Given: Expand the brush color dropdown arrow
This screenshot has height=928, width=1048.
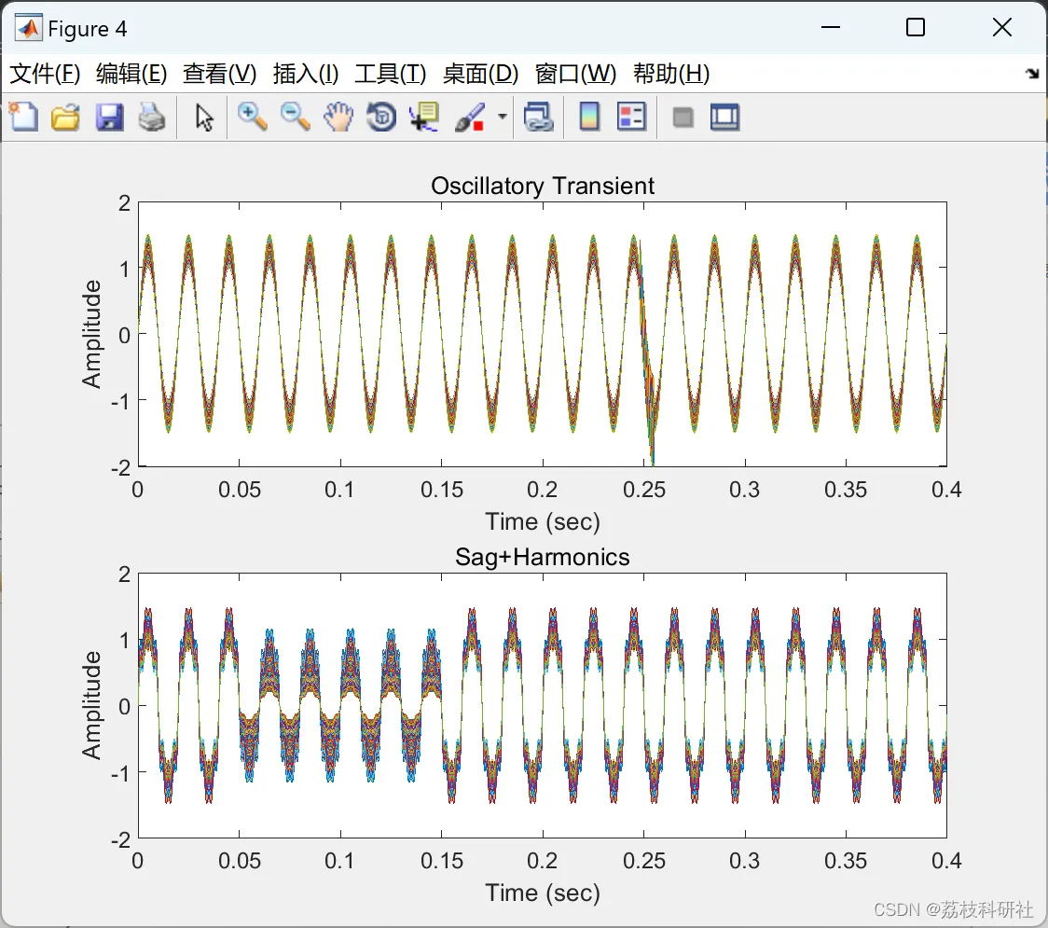Looking at the screenshot, I should [x=502, y=117].
